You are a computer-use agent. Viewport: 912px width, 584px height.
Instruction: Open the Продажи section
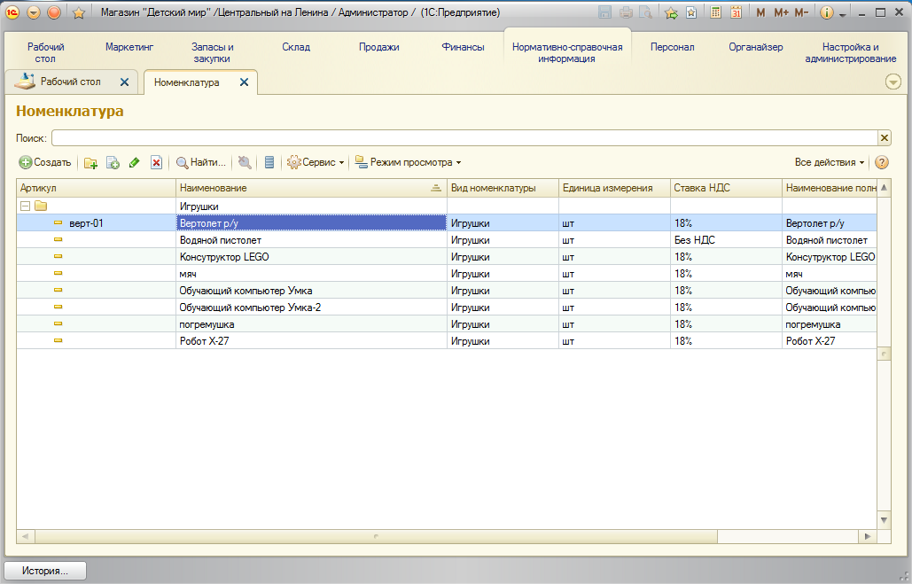[x=378, y=47]
